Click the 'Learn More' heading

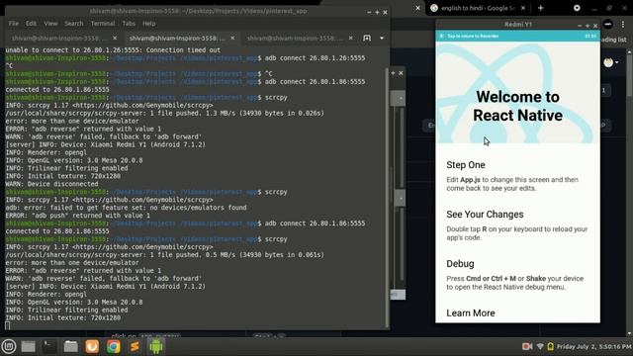coord(471,313)
